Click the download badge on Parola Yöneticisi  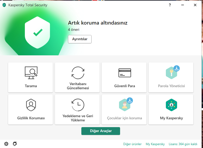point(177,68)
